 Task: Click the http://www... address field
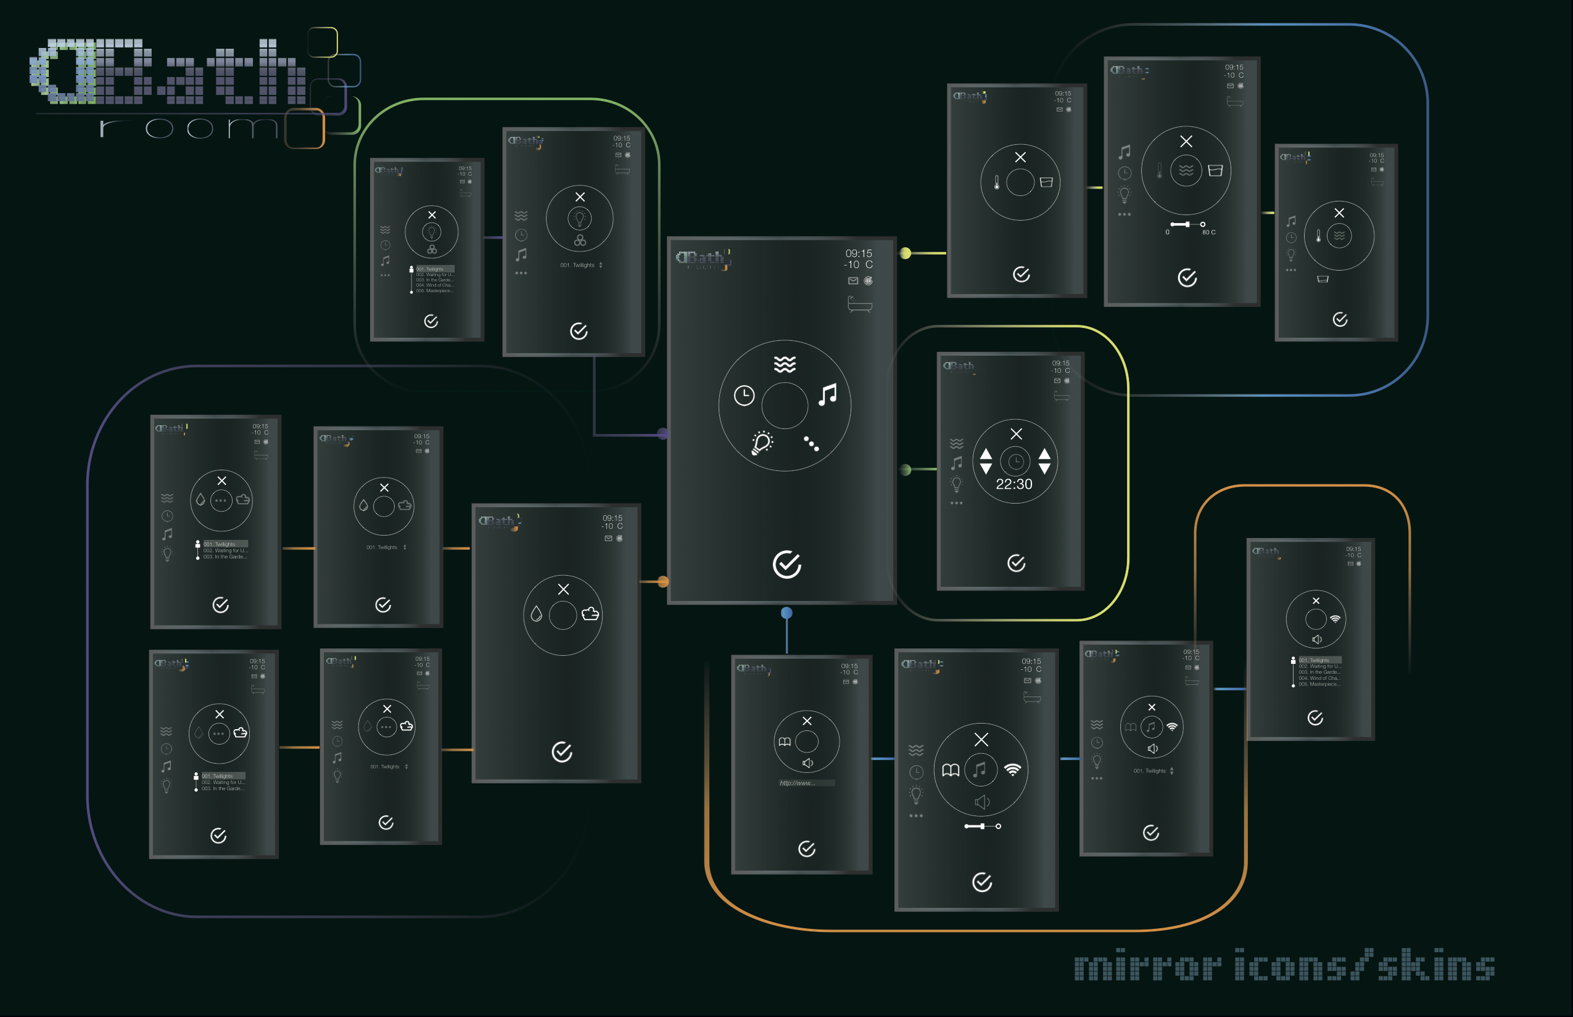click(807, 783)
